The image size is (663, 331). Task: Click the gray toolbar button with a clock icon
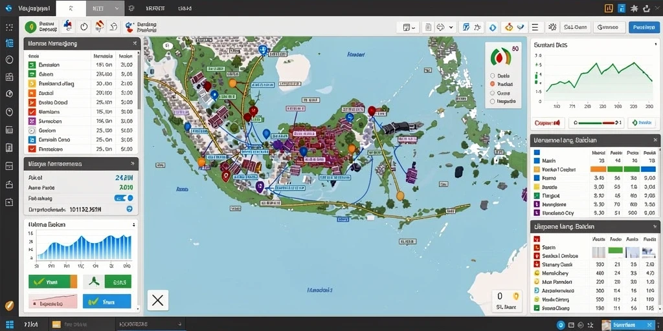pos(609,27)
